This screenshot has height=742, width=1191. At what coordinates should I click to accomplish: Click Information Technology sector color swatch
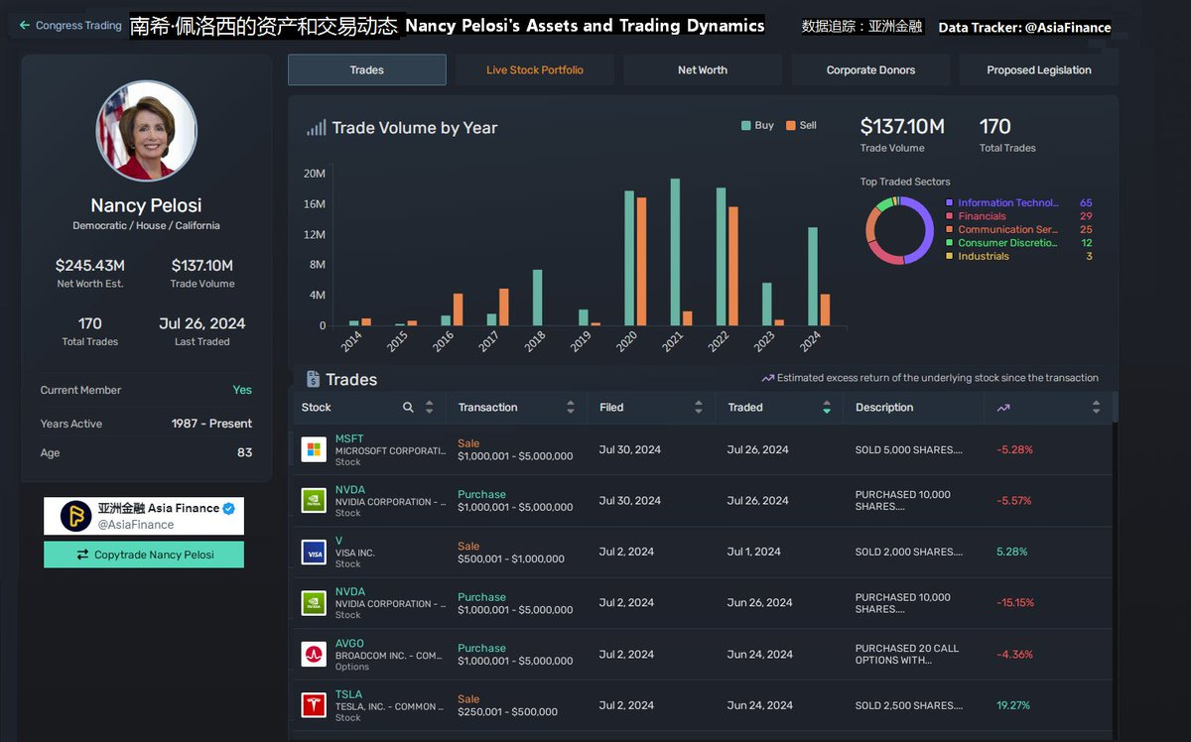pyautogui.click(x=950, y=202)
